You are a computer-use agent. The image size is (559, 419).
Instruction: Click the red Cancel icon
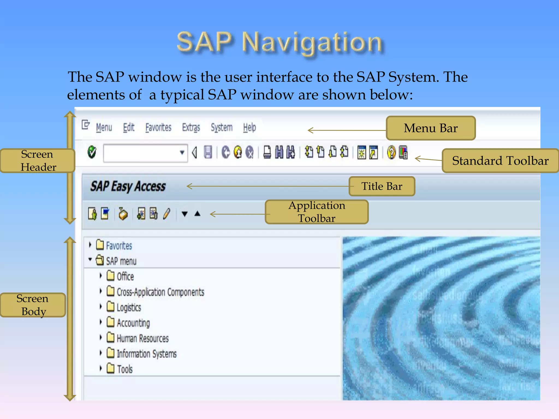tap(249, 152)
